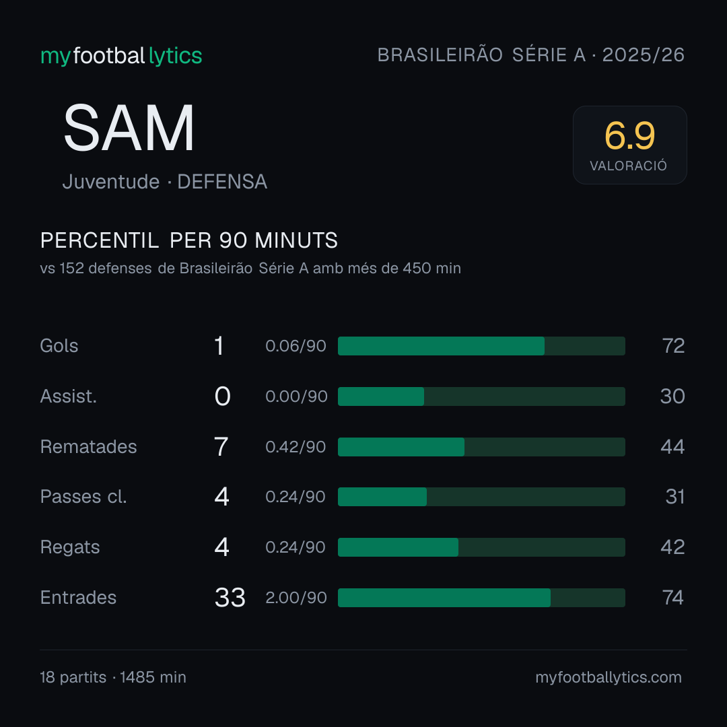
Task: Click the Rematades percentile bar
Action: click(x=481, y=447)
